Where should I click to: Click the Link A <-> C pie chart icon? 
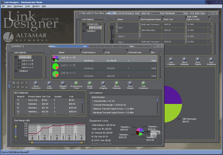pos(55,74)
